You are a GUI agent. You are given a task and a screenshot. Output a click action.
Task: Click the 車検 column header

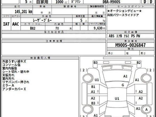coord(42,7)
